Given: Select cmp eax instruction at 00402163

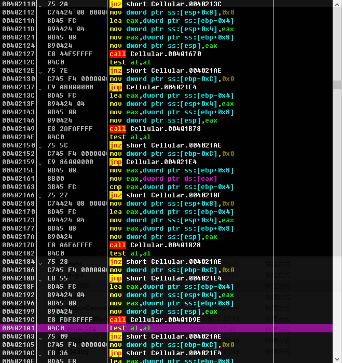Looking at the screenshot, I should coord(172,187).
